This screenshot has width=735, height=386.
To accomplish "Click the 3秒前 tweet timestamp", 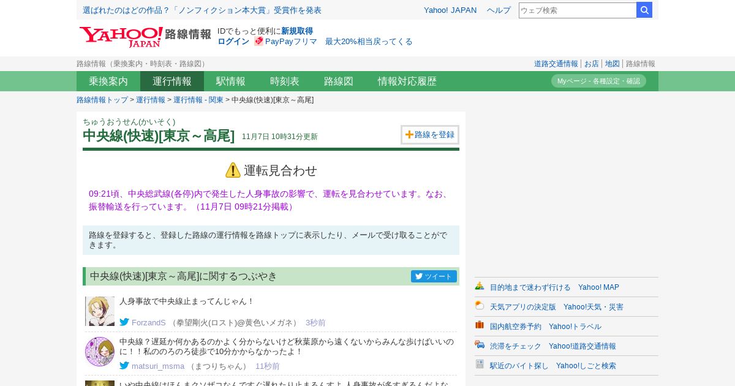I will pos(315,322).
